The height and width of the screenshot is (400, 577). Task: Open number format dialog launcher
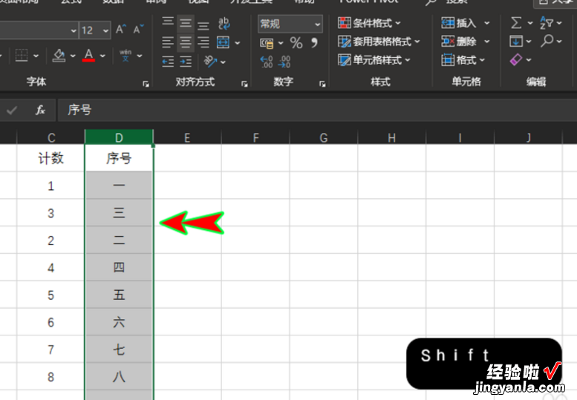322,84
